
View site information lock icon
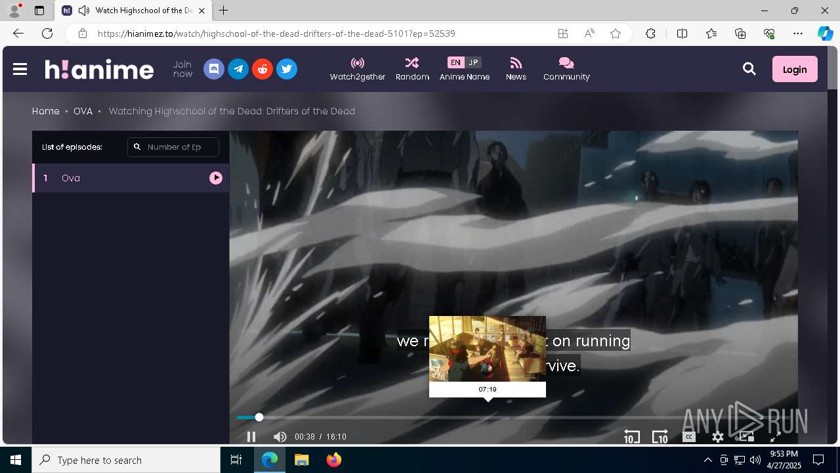(x=82, y=34)
